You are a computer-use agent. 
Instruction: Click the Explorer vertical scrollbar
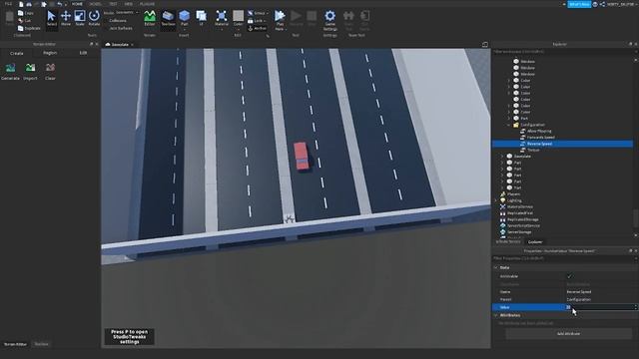636,217
